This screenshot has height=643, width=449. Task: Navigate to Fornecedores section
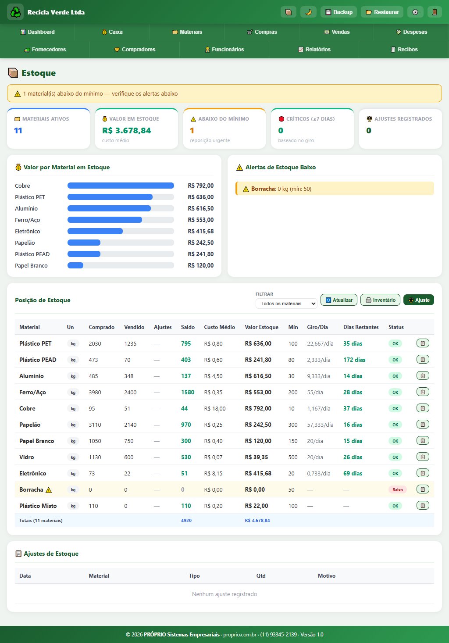coord(45,50)
